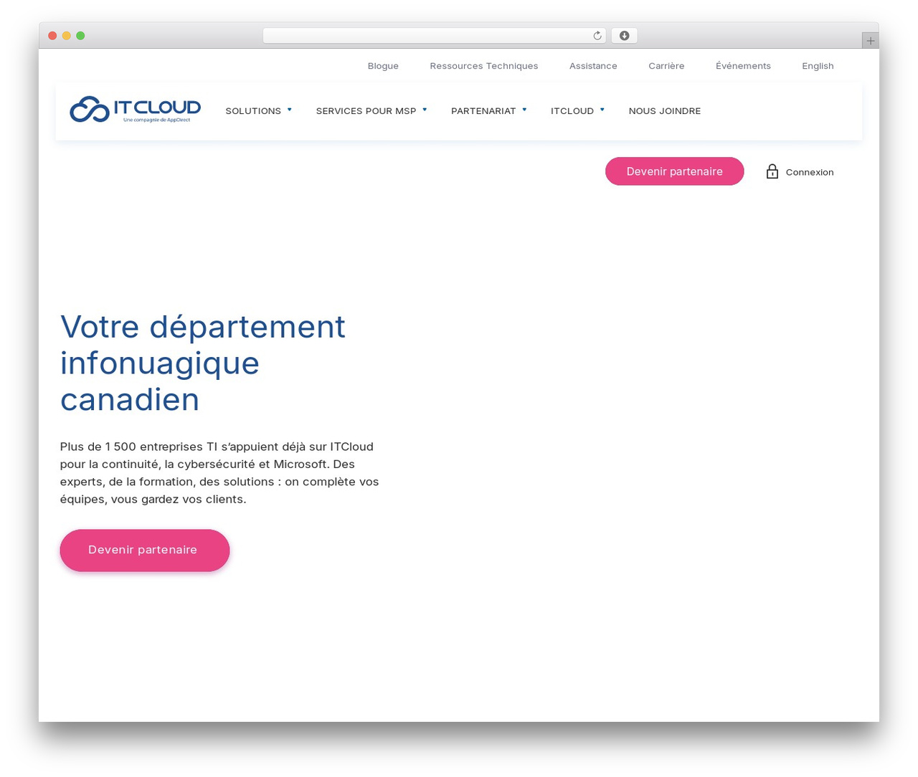The width and height of the screenshot is (918, 777).
Task: Open Ressources Techniques link
Action: pyautogui.click(x=484, y=66)
